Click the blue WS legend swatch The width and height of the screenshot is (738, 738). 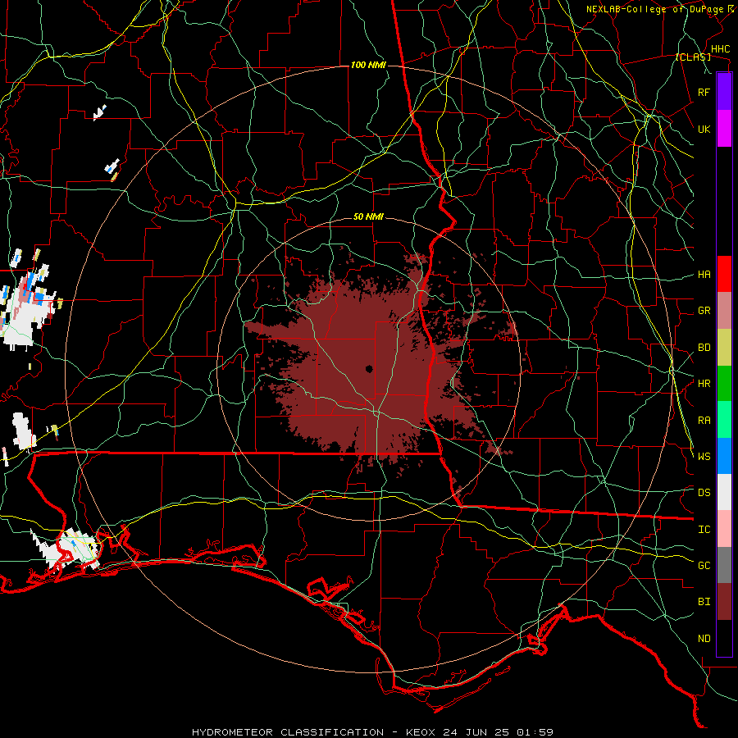coord(724,456)
